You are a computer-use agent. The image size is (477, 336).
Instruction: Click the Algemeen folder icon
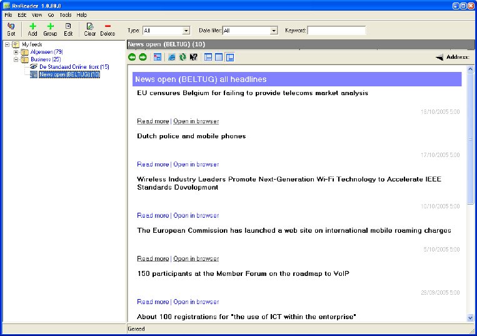[x=24, y=52]
